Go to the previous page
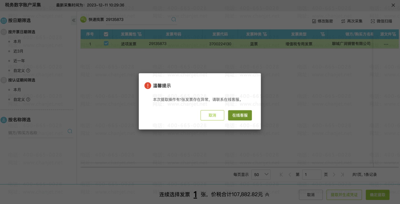The width and height of the screenshot is (400, 204). [290, 175]
